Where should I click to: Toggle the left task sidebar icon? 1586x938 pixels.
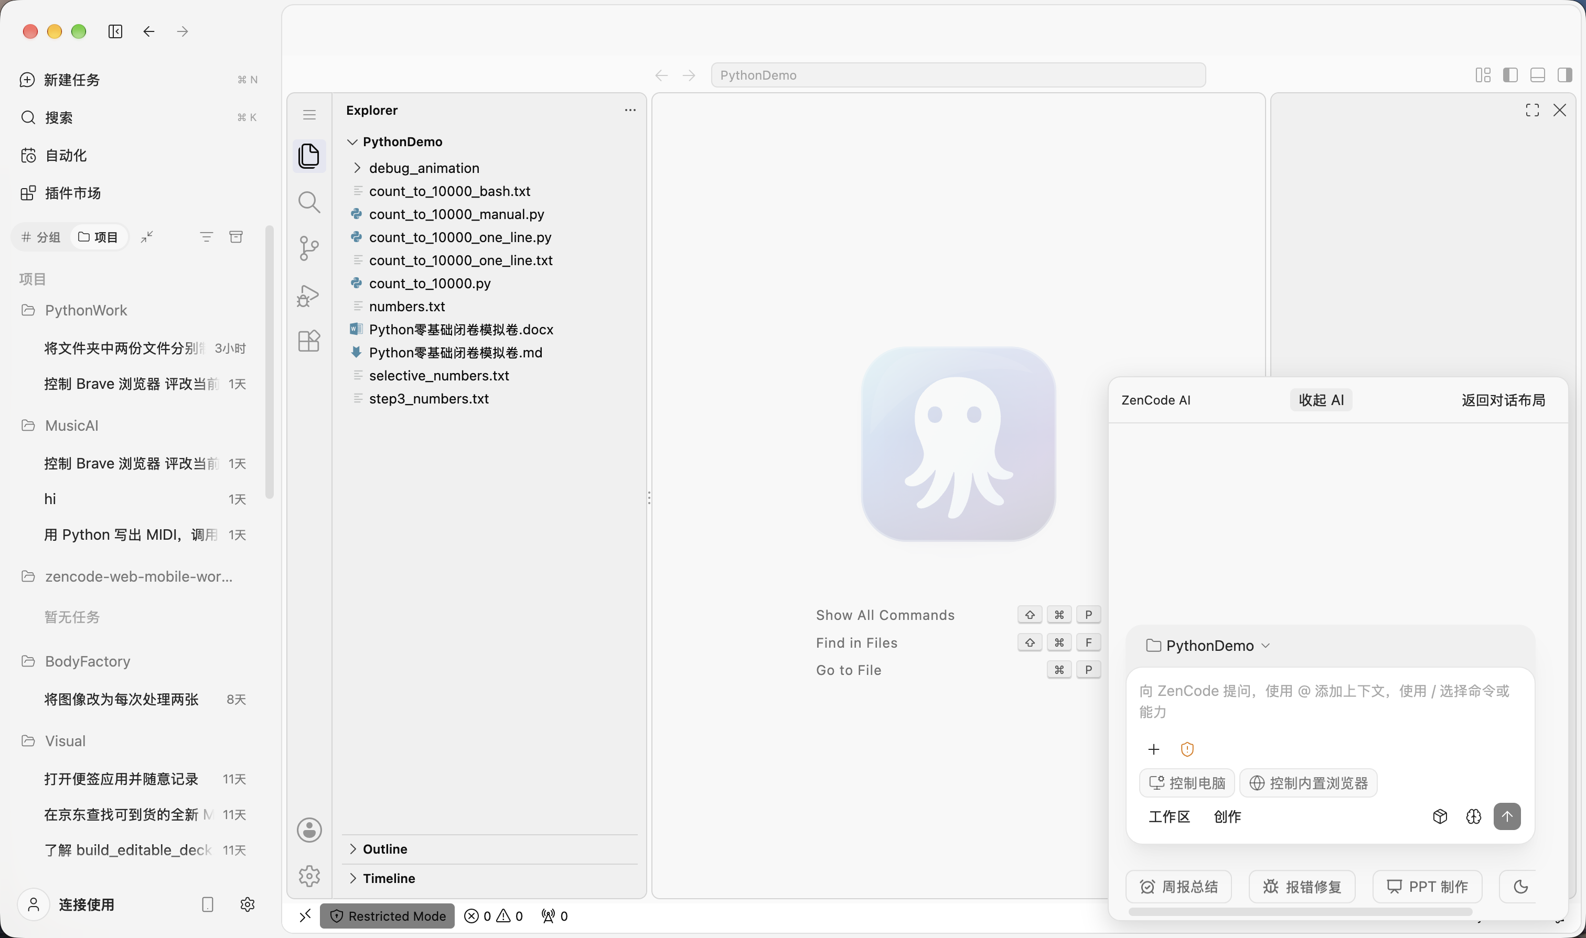click(x=115, y=31)
